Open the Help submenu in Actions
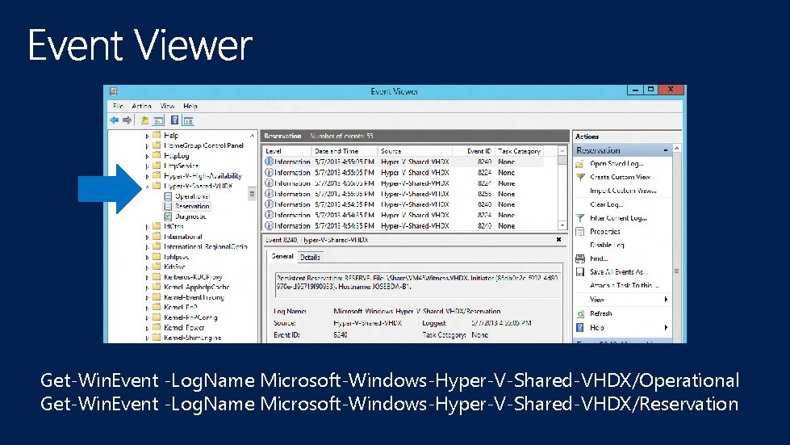 click(623, 328)
